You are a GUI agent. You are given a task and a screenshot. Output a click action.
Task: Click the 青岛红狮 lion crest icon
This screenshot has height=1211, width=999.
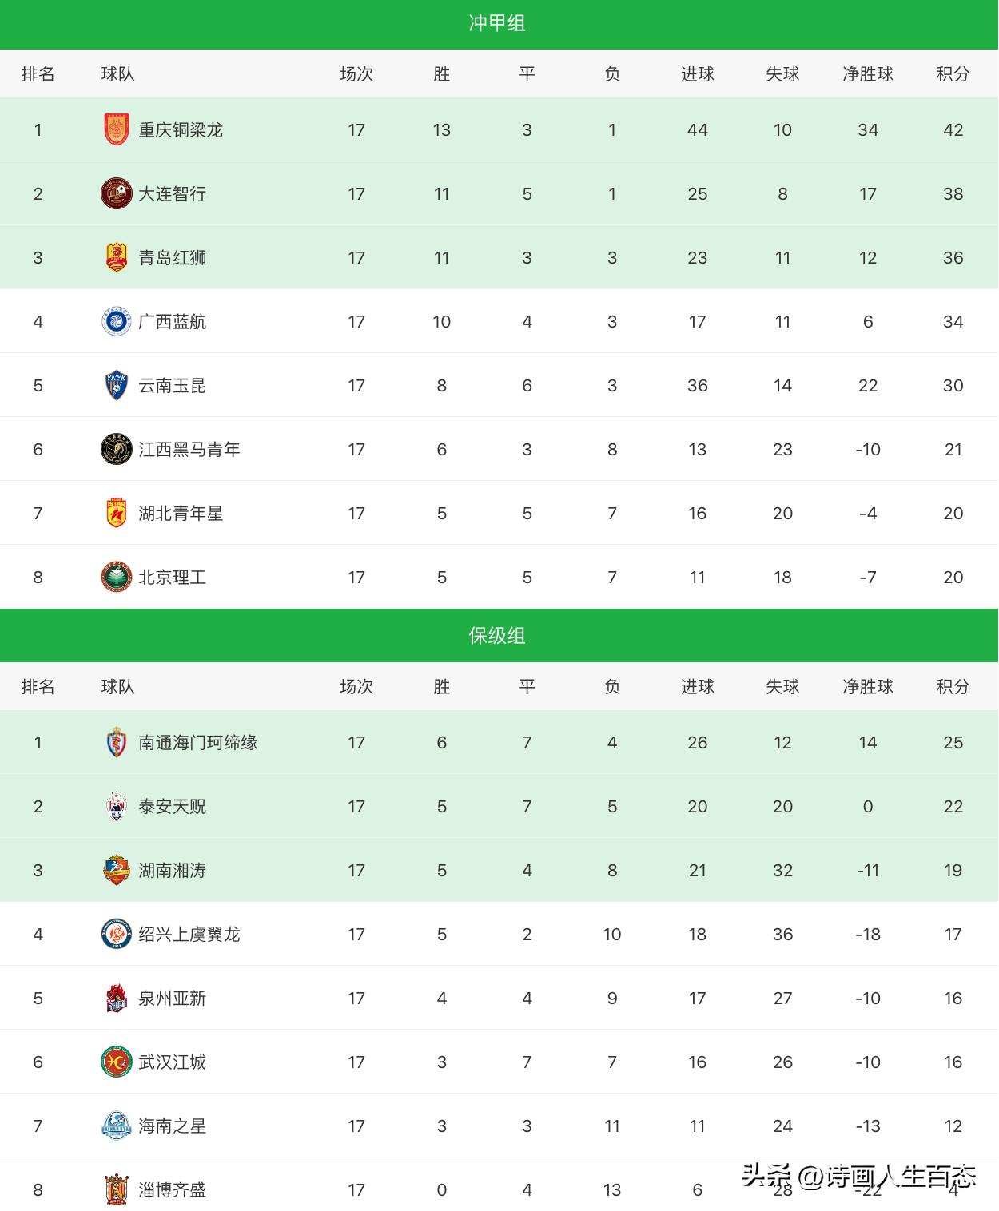click(x=117, y=258)
